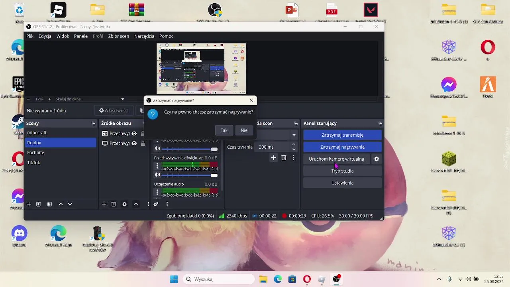Open options dots for Przechwytywanie dźwięku apl track
Image resolution: width=510 pixels, height=287 pixels.
pos(157,166)
